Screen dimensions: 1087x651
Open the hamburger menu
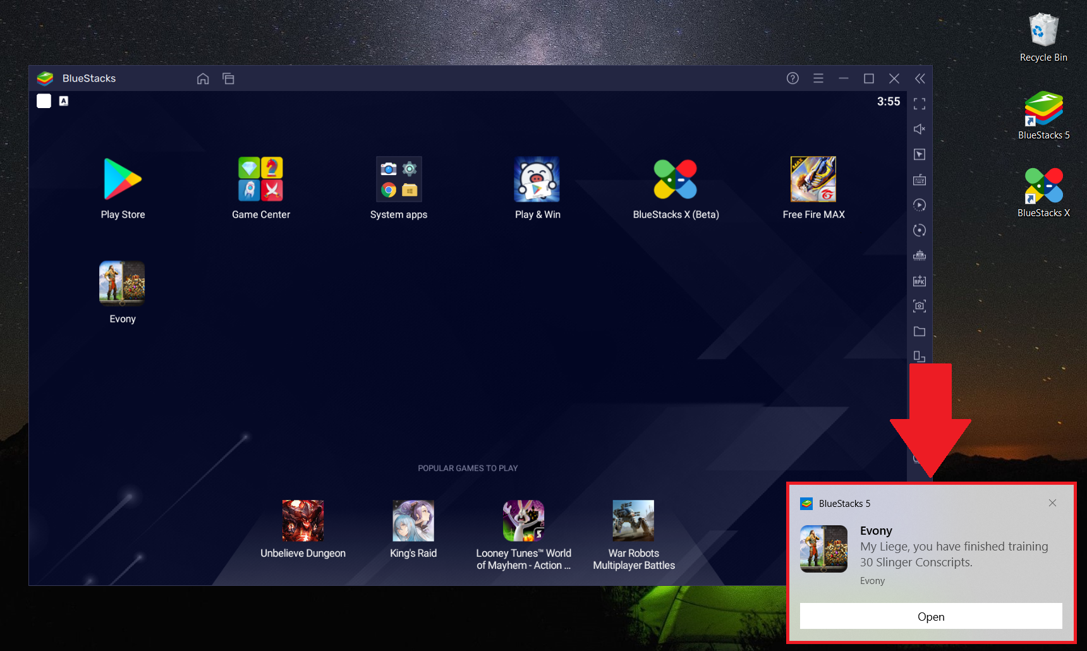click(818, 78)
